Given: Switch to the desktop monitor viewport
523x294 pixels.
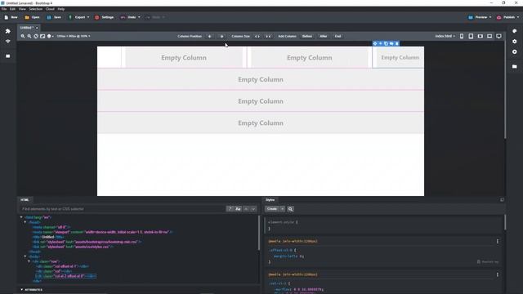Looking at the screenshot, I should click(498, 36).
